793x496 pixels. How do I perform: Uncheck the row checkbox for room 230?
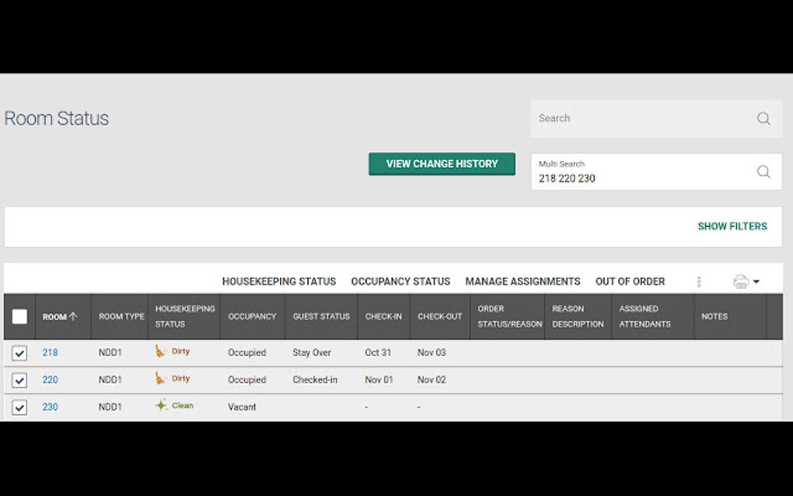19,406
